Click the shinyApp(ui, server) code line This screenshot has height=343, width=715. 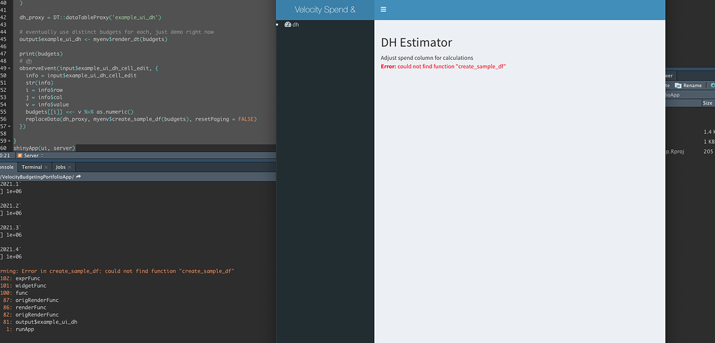click(x=44, y=148)
